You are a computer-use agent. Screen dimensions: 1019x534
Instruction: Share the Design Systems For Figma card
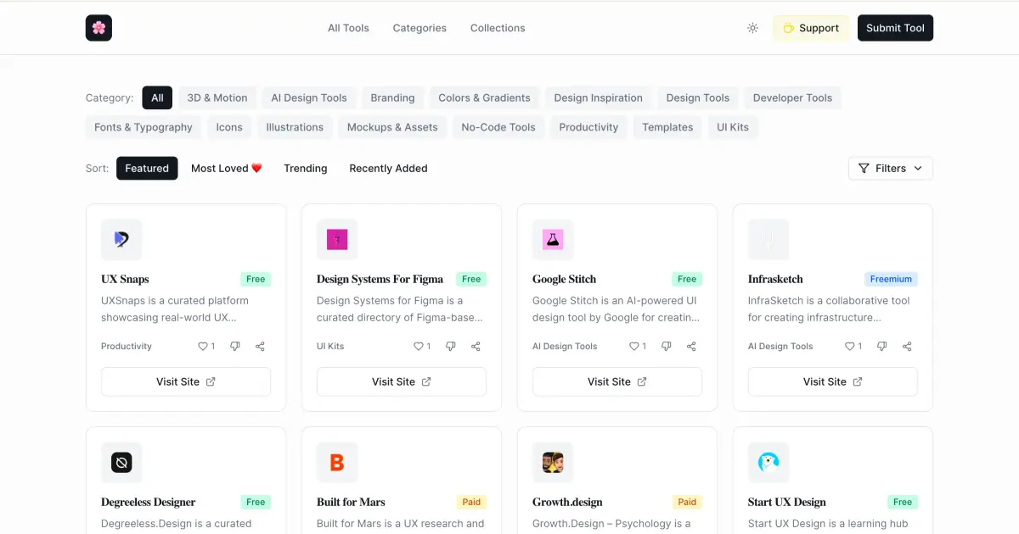(x=476, y=346)
